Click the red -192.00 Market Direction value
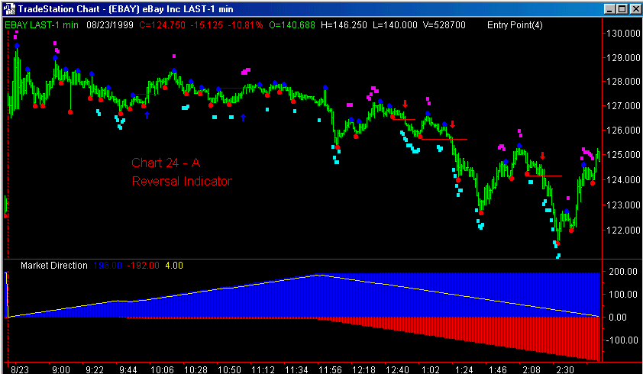 [143, 266]
